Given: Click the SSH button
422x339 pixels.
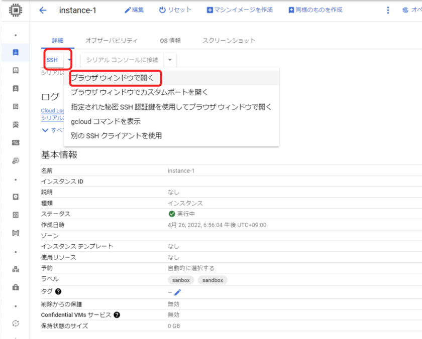Looking at the screenshot, I should (x=52, y=60).
